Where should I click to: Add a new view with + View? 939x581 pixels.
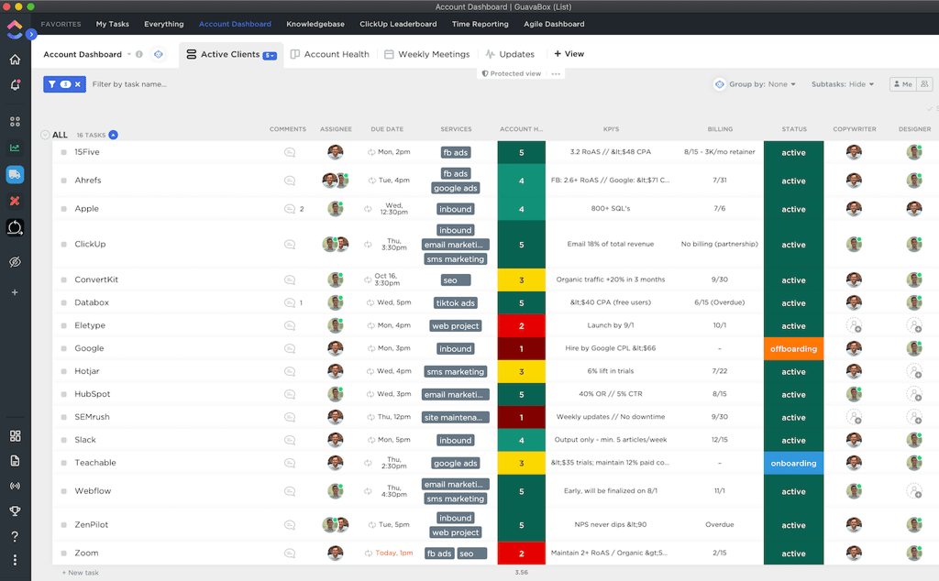[x=569, y=54]
